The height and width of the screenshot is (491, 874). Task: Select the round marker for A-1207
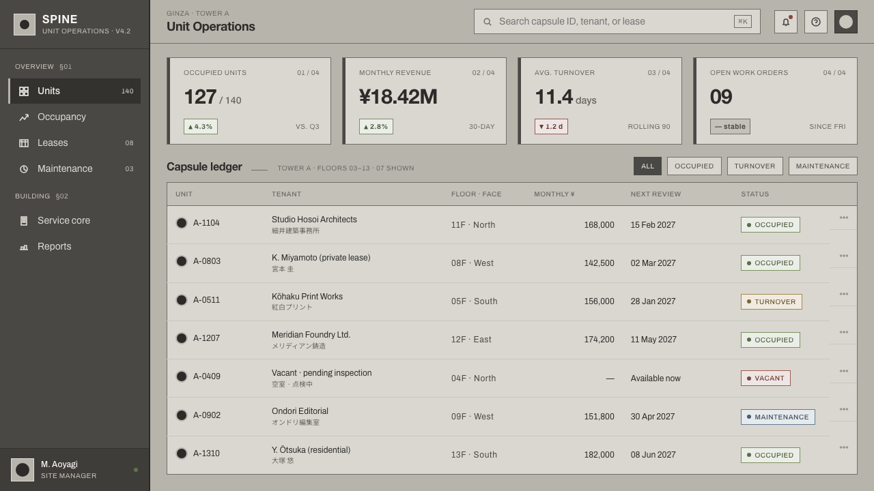pos(182,338)
